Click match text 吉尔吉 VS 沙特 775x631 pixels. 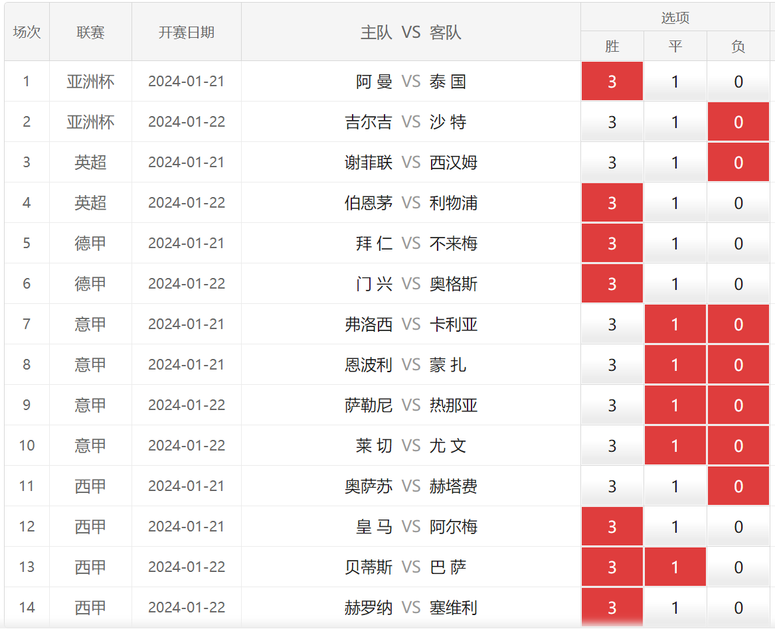[406, 122]
